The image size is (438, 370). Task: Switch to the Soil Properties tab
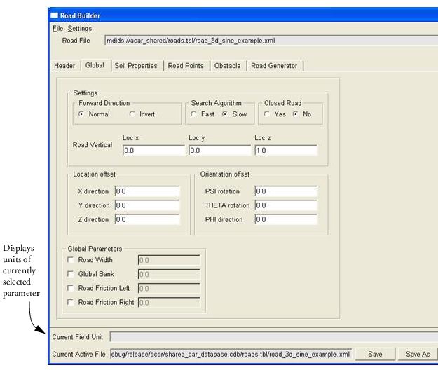click(136, 66)
